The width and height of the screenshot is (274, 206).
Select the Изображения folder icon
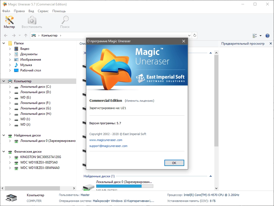coord(16,60)
